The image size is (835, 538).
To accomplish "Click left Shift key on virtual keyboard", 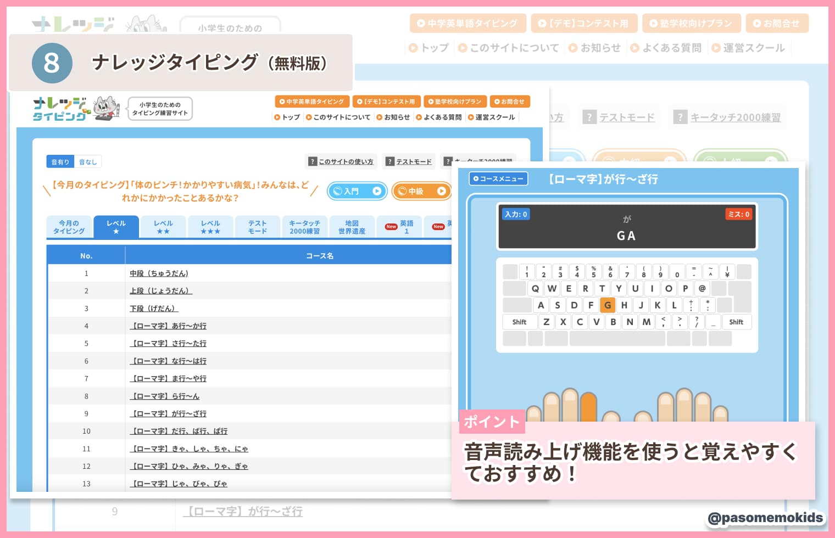I will [519, 322].
